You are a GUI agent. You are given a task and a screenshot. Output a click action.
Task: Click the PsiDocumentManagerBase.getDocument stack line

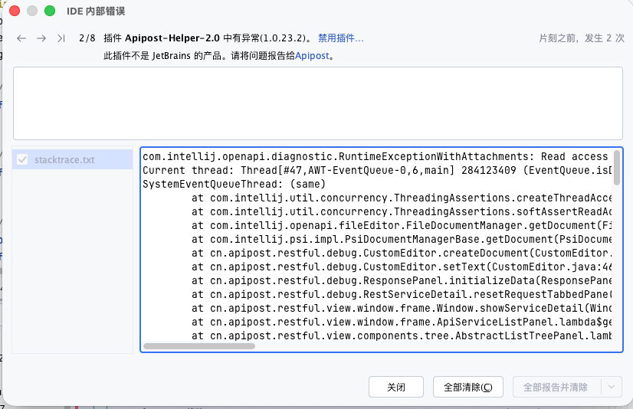point(402,239)
